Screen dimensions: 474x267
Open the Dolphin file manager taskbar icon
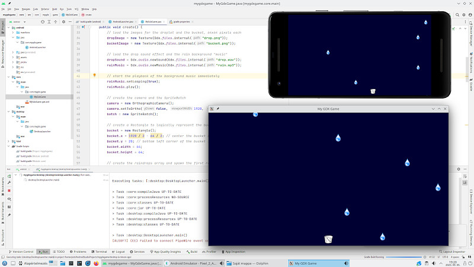point(63,263)
